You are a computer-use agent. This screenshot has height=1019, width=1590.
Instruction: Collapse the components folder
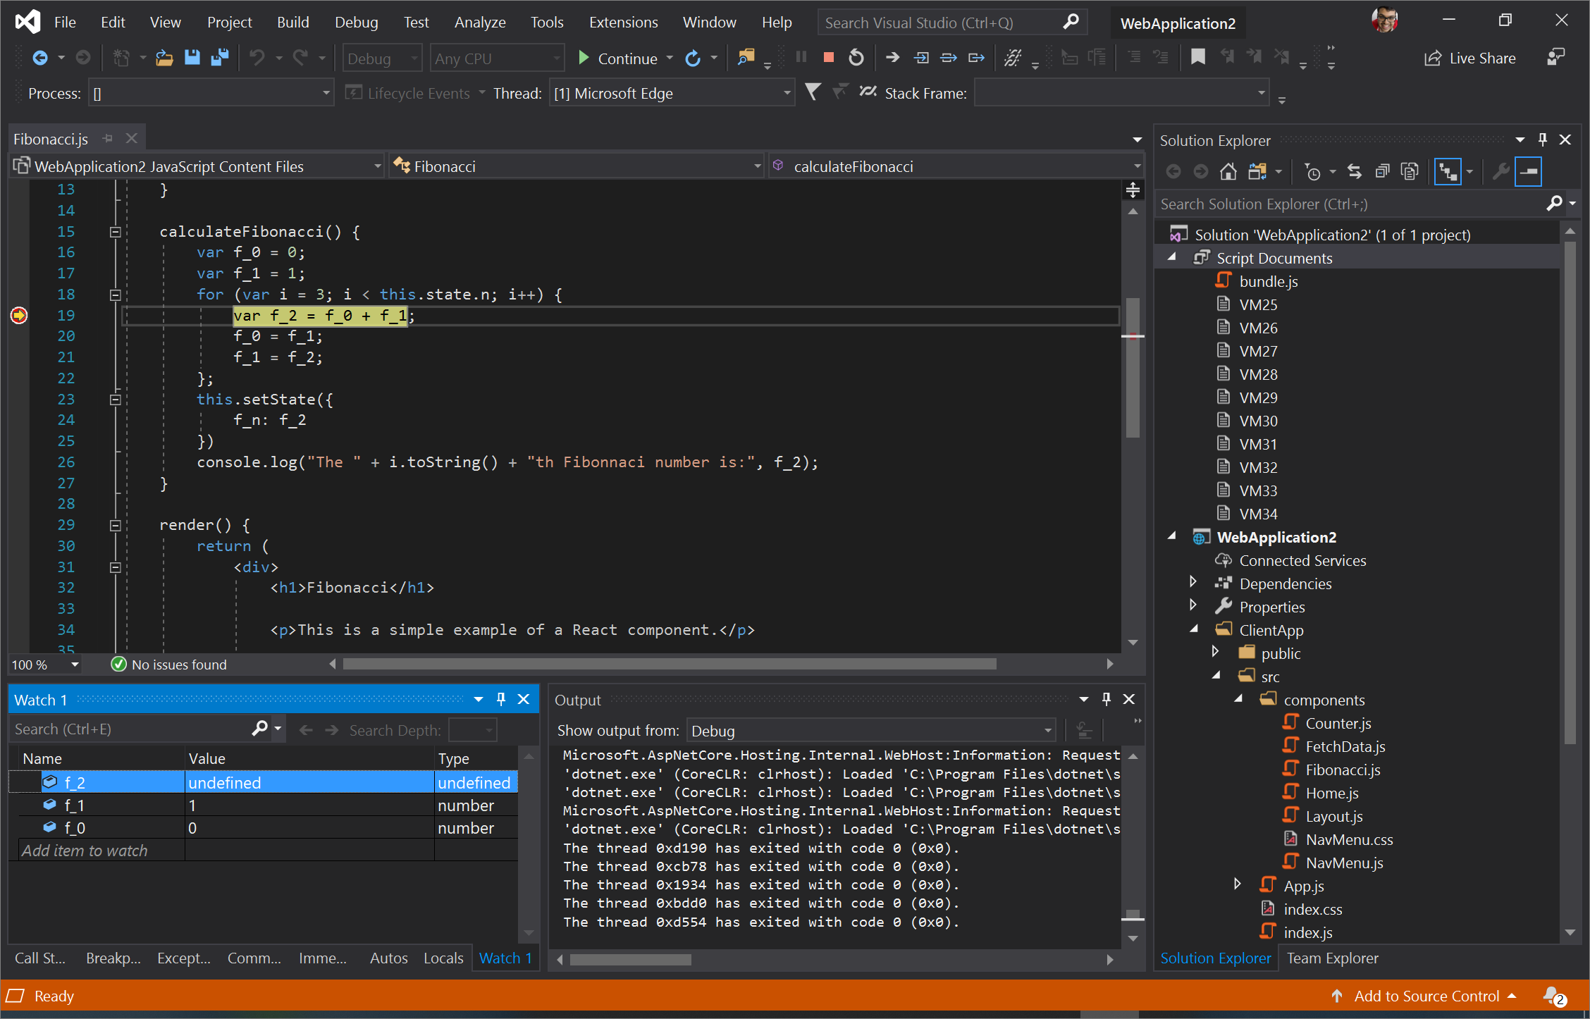(x=1239, y=699)
